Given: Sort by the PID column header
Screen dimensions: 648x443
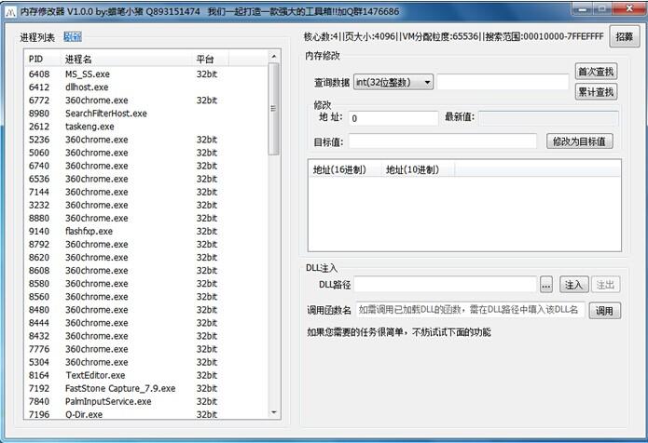Looking at the screenshot, I should 42,60.
